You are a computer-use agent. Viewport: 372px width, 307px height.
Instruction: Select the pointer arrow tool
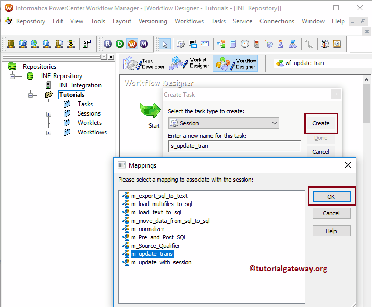[x=165, y=44]
